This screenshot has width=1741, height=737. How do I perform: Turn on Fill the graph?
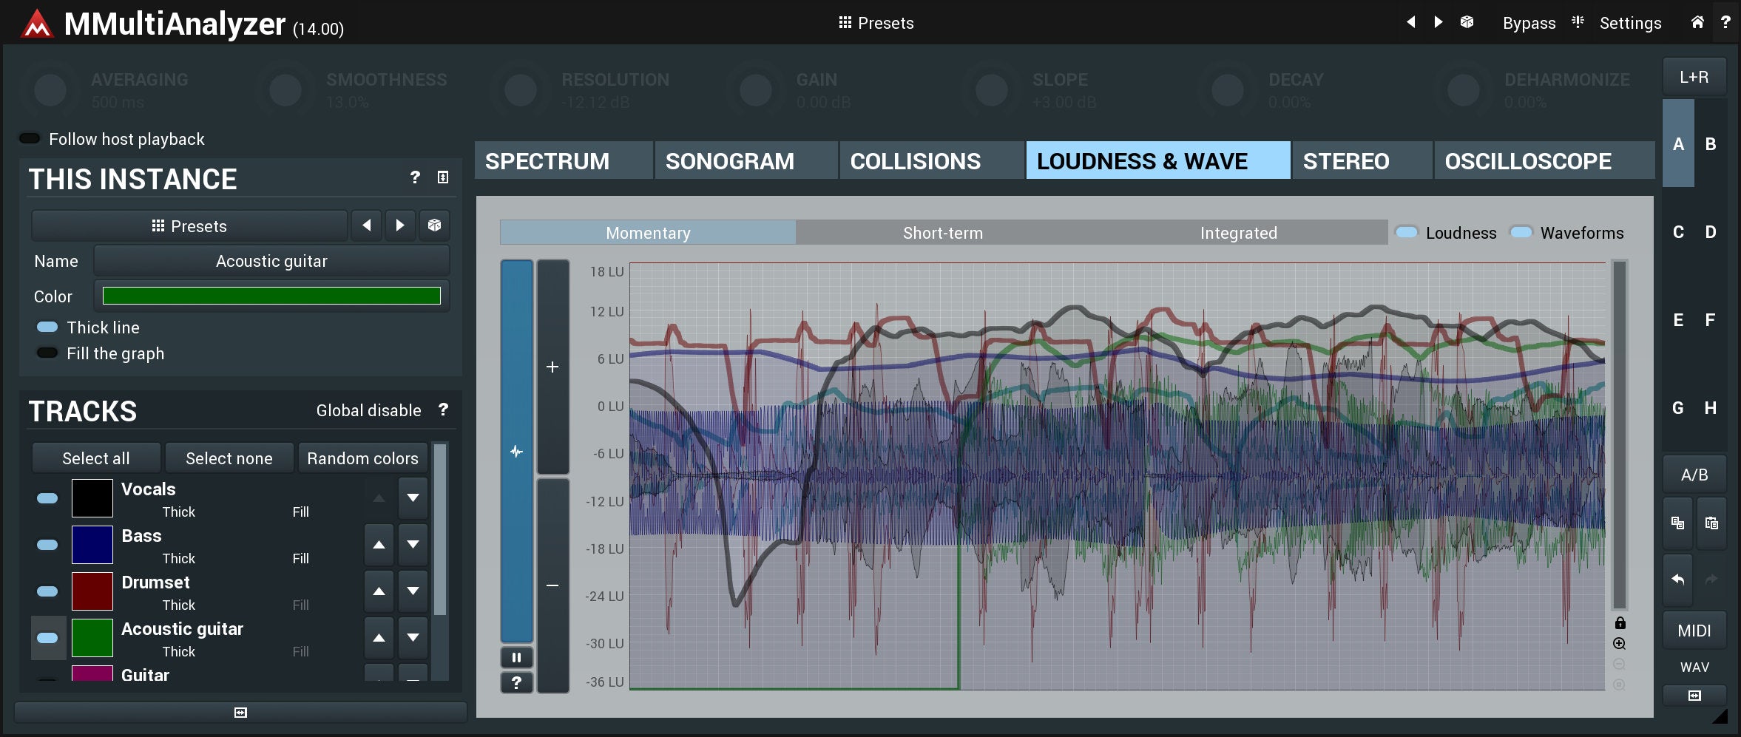47,353
